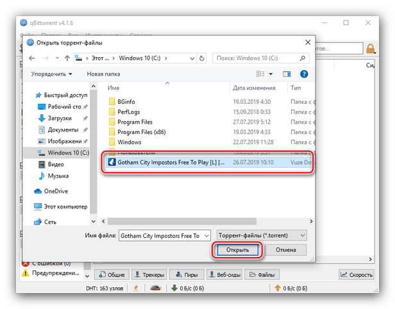This screenshot has width=395, height=309.
Task: Click the Windows 10 (C:) search field
Action: pyautogui.click(x=256, y=58)
